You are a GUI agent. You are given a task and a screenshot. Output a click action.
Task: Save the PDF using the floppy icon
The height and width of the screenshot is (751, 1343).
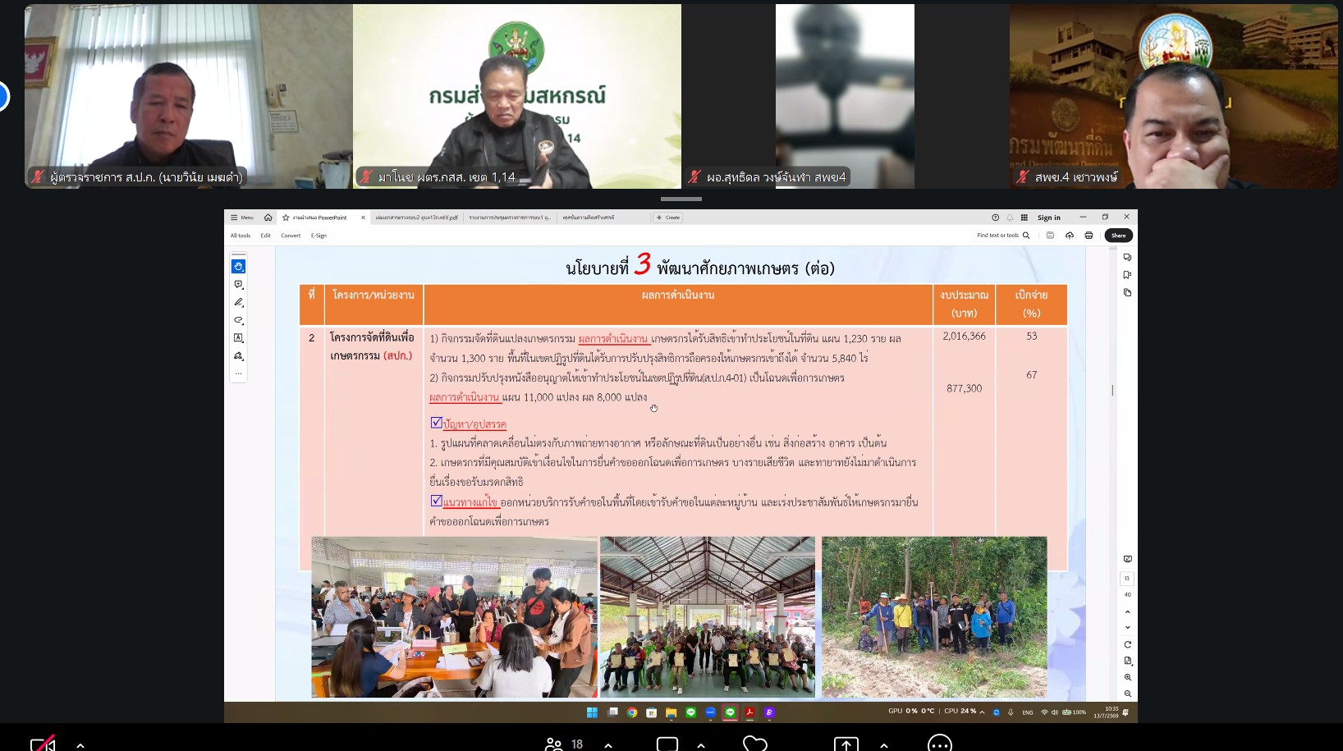1050,236
